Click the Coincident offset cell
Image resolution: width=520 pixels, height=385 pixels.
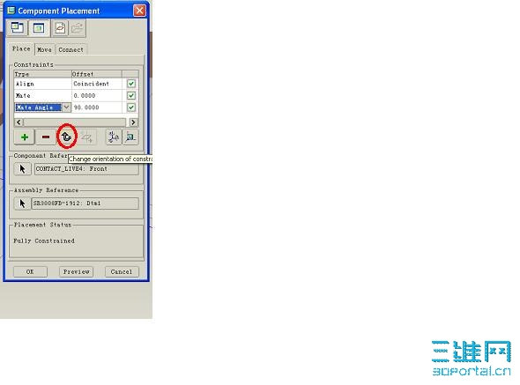pos(97,84)
